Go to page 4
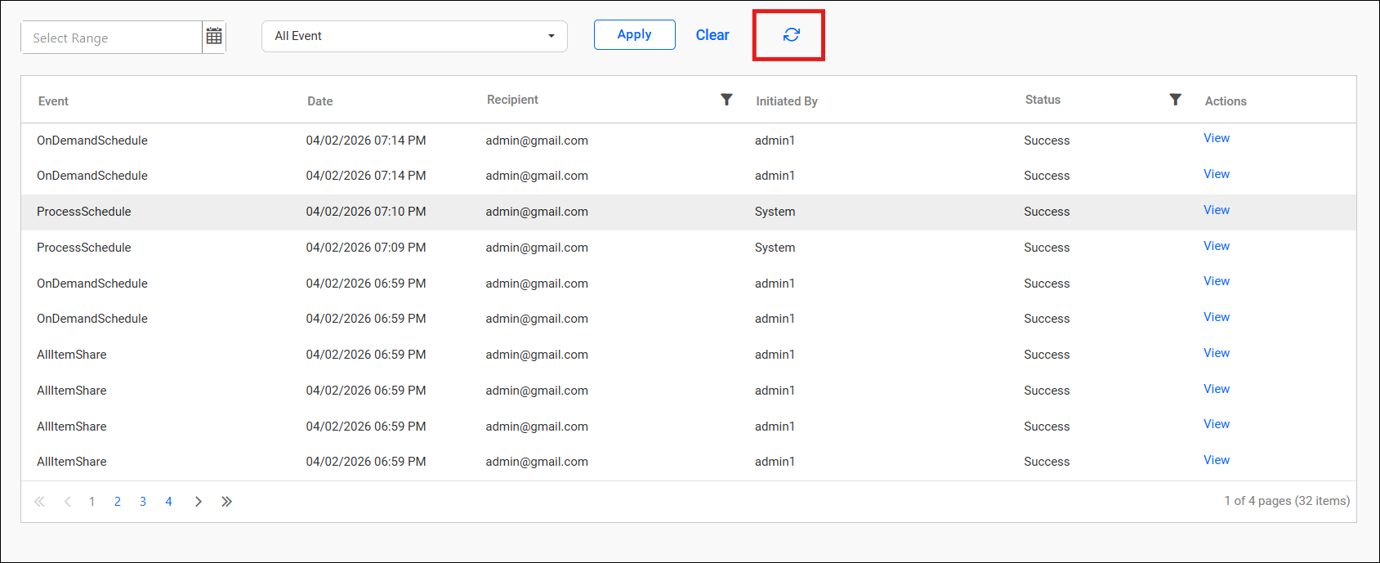 tap(168, 502)
